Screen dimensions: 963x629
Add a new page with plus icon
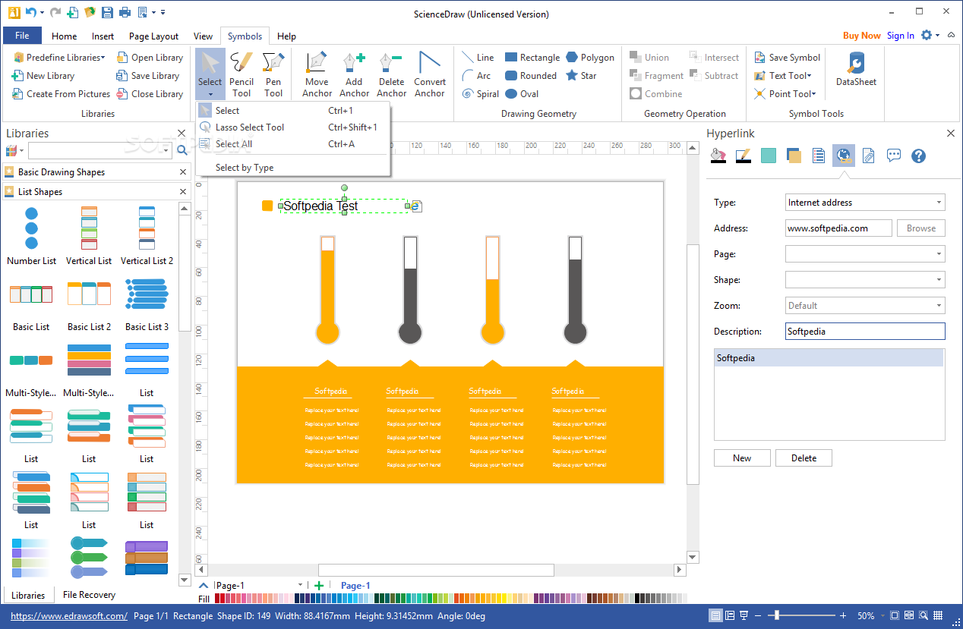click(x=319, y=585)
